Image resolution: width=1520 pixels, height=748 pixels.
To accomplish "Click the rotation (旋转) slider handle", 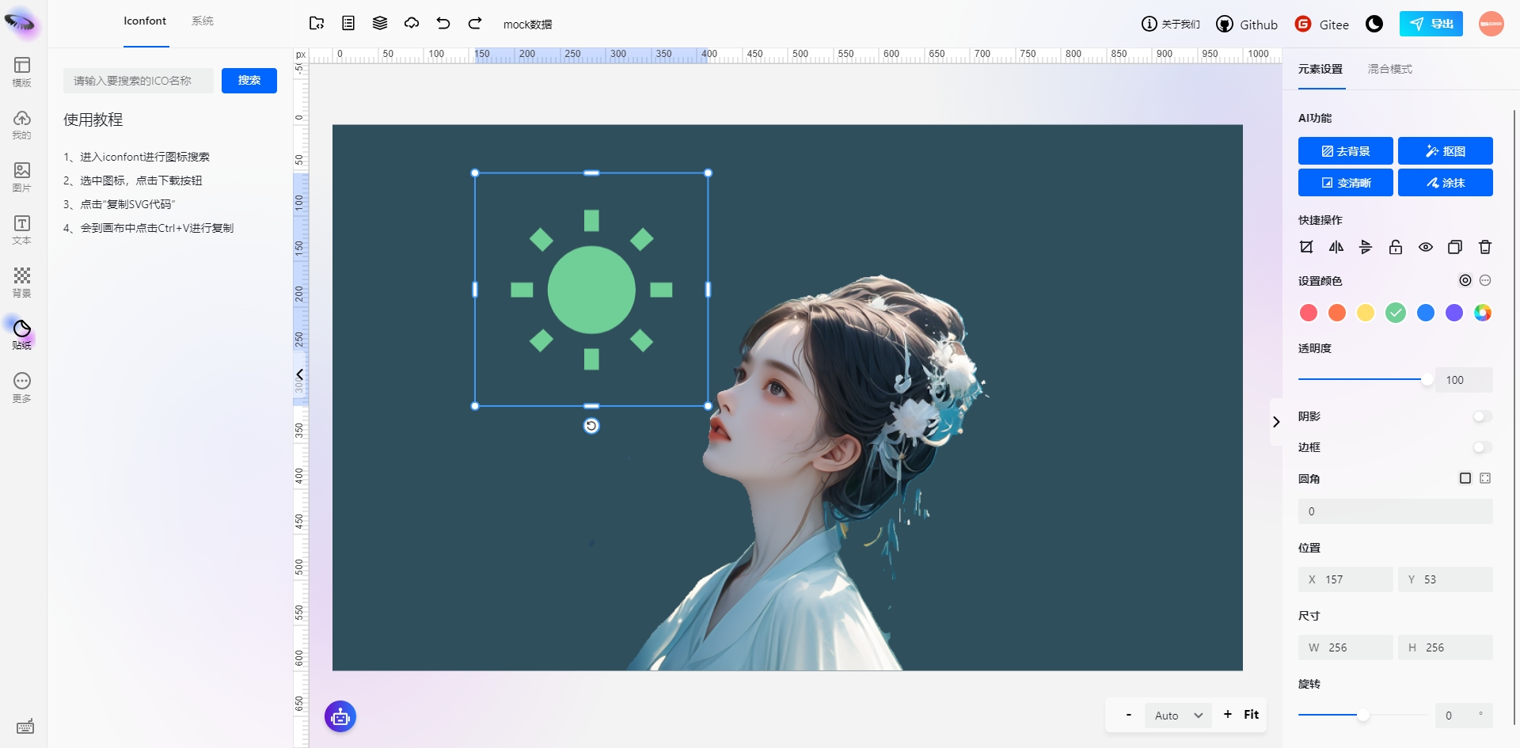I will [x=1363, y=716].
